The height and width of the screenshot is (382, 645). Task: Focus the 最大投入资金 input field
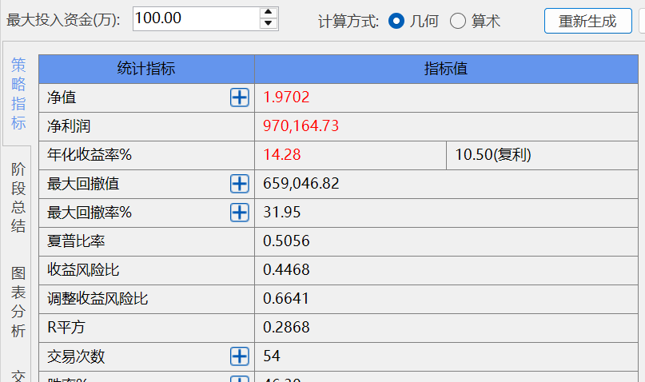[195, 18]
